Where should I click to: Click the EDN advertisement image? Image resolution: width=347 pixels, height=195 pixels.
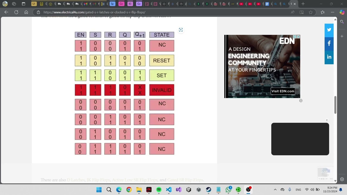262,66
